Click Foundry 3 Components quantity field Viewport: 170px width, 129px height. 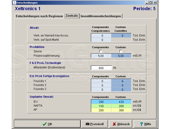[x=101, y=90]
